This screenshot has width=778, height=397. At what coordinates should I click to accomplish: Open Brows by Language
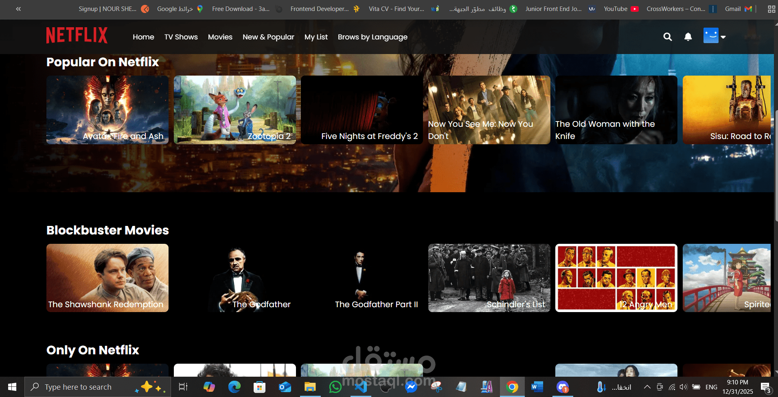pyautogui.click(x=373, y=37)
